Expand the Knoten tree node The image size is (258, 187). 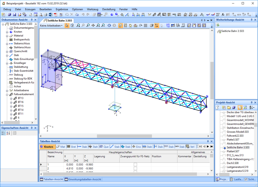coord(7,32)
